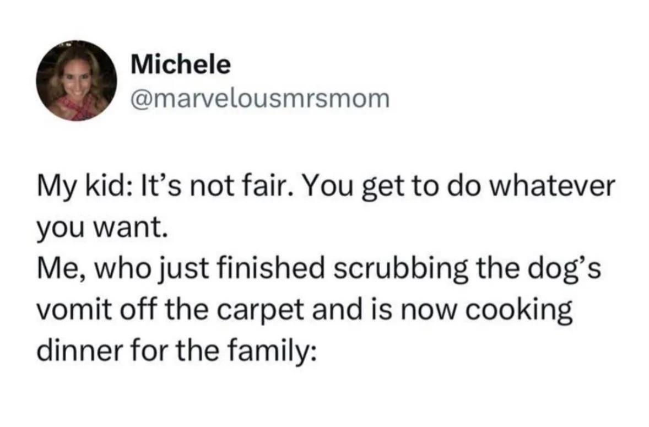Screen dimensions: 649x427
Task: Open Michele's profile picture
Action: pos(76,80)
